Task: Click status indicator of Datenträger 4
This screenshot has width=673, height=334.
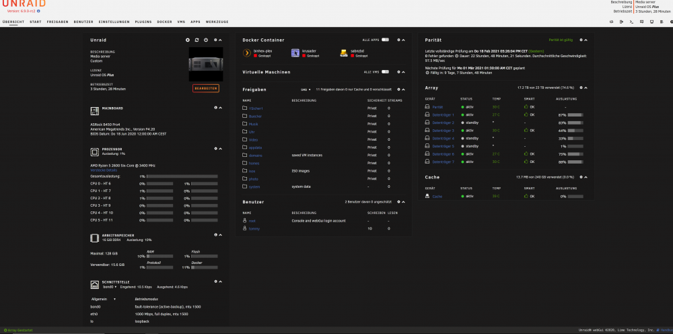Action: (462, 138)
